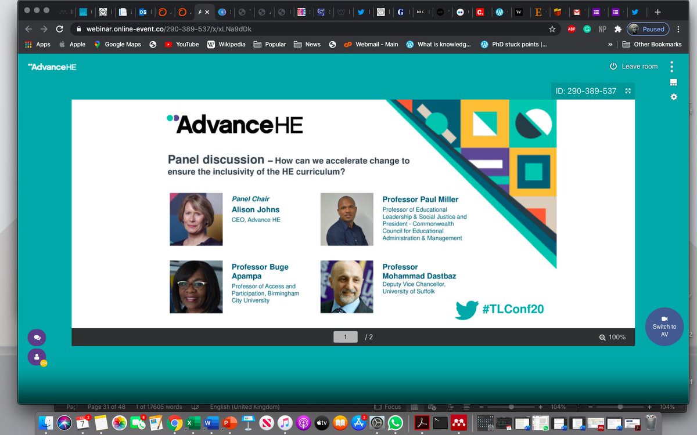This screenshot has height=435, width=697.
Task: Open the three-dot options menu in webinar
Action: point(672,66)
